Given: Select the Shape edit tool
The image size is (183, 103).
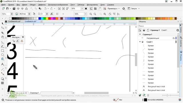Looking at the screenshot, I should 3,28.
